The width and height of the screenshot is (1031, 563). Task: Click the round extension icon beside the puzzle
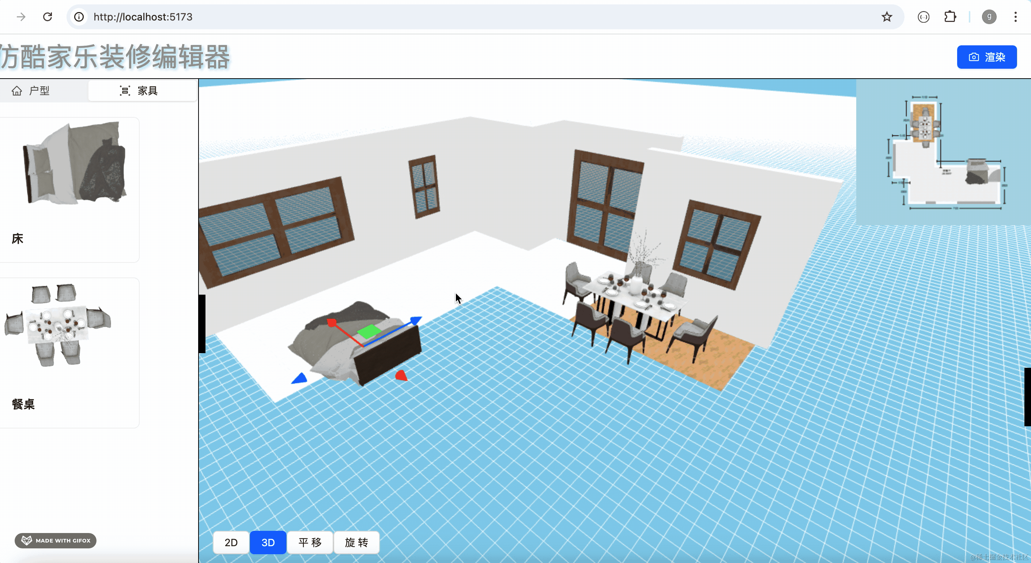[x=924, y=17]
